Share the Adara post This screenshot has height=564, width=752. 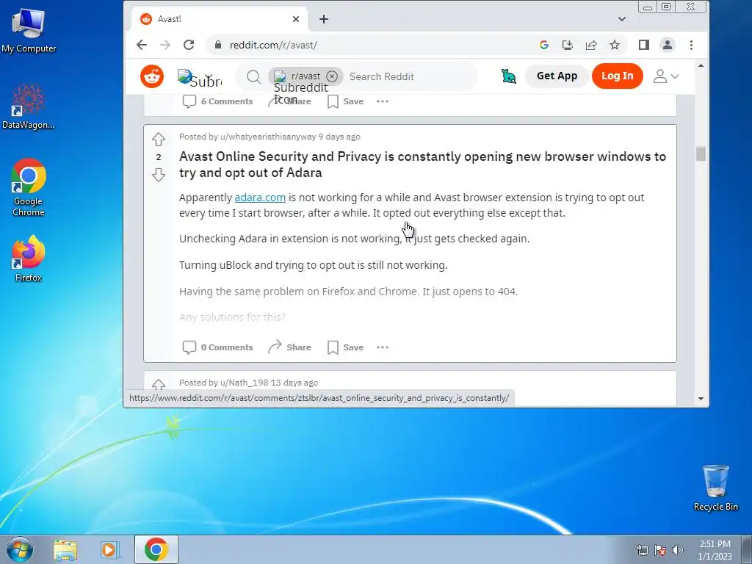pos(289,347)
